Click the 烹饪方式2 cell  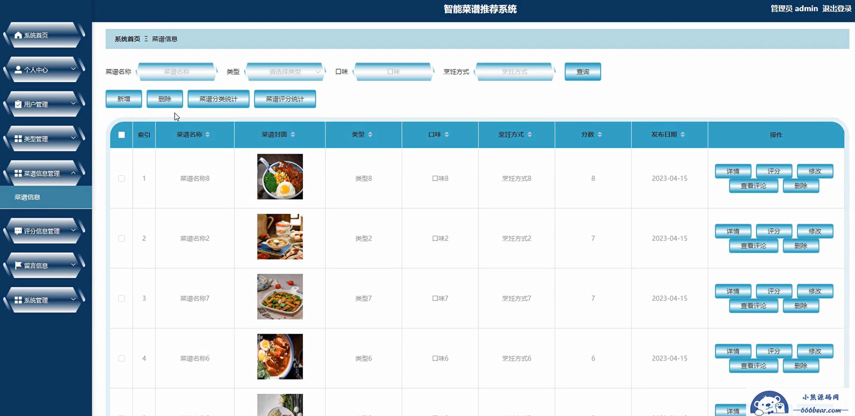(x=516, y=238)
